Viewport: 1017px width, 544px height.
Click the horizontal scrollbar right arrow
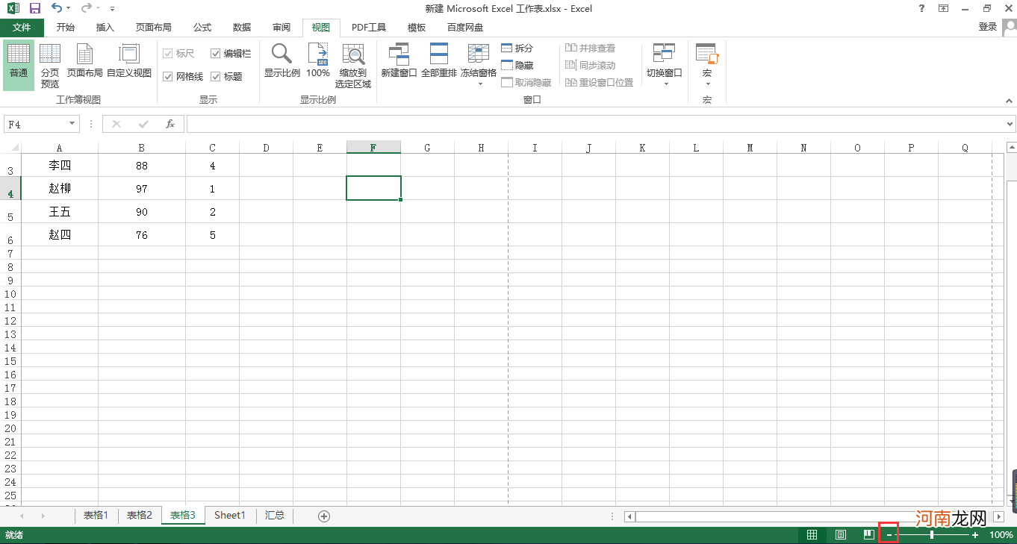[999, 516]
